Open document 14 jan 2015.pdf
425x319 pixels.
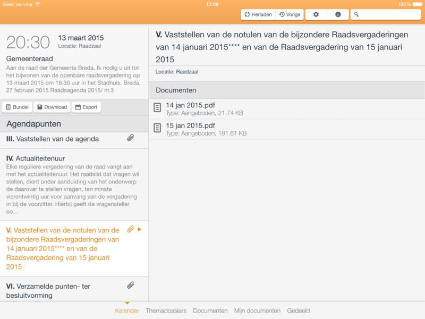287,109
